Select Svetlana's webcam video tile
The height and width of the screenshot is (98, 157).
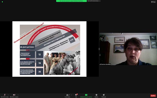tap(128, 49)
